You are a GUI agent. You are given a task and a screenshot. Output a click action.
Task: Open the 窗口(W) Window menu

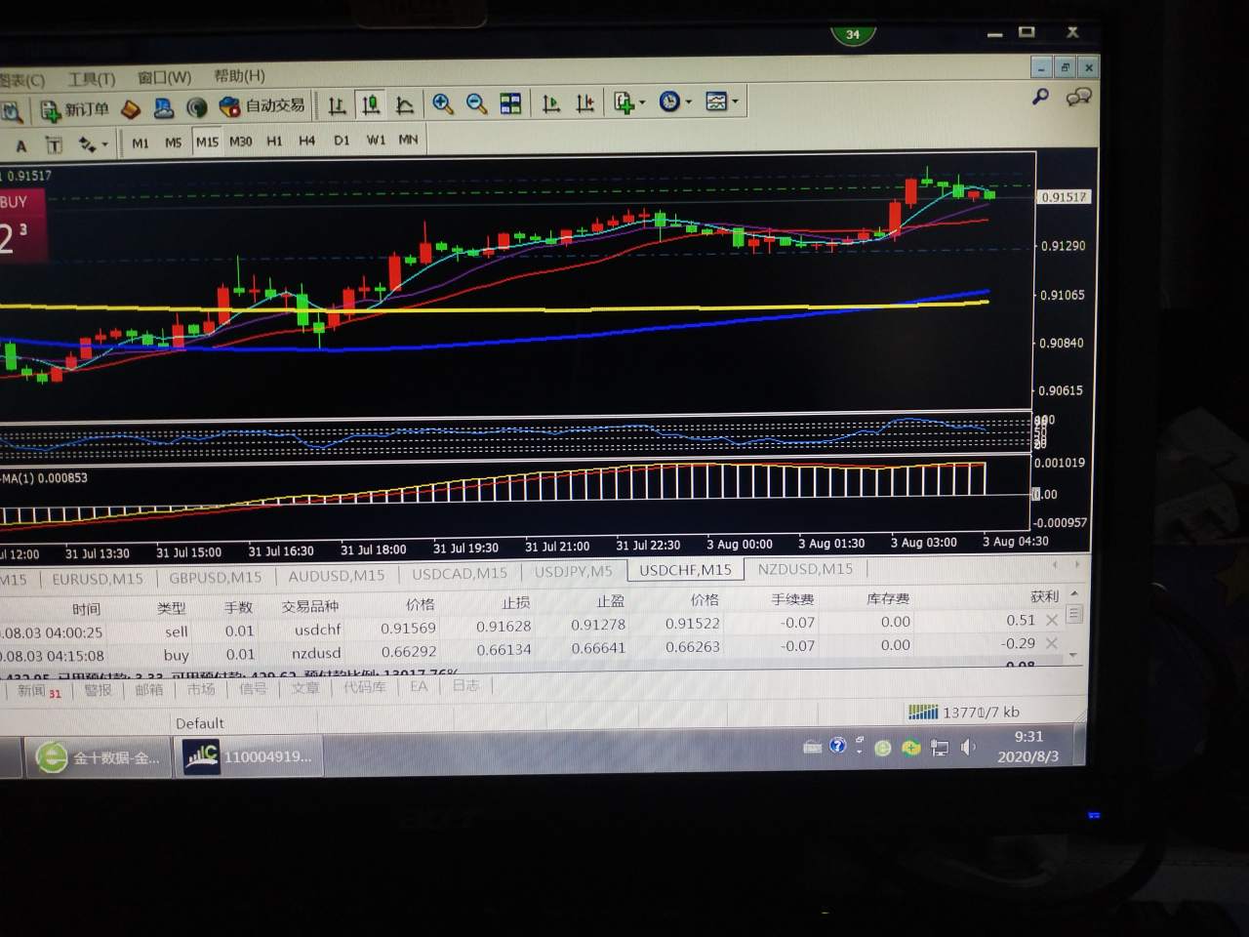pos(164,77)
